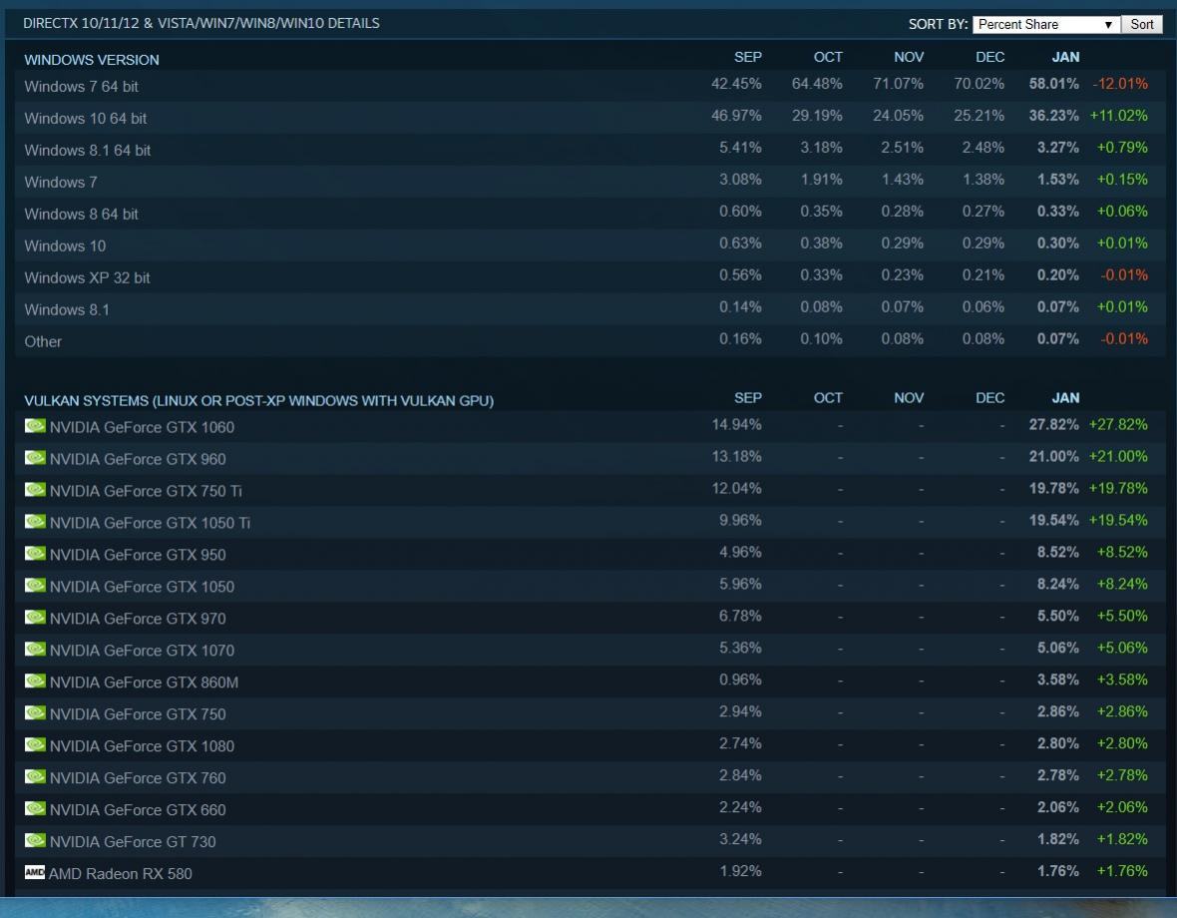The image size is (1177, 918).
Task: Click the NVIDIA logo beside GeForce GTX 750
Action: point(35,713)
